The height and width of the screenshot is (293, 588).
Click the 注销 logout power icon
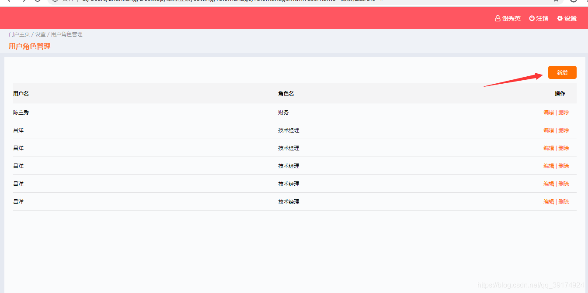(x=532, y=18)
